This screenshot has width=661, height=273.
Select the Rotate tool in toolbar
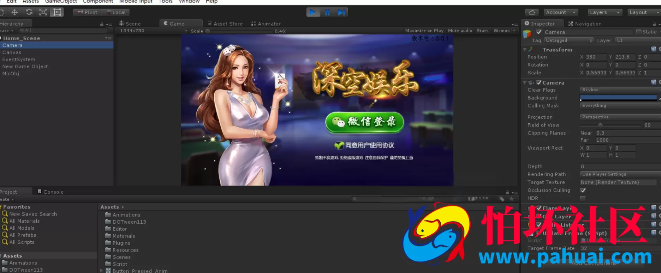tap(29, 12)
